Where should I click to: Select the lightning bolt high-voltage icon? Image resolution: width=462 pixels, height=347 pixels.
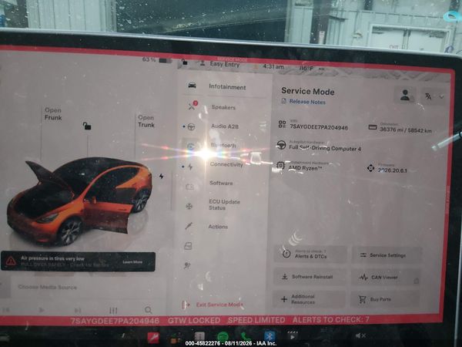point(190,167)
